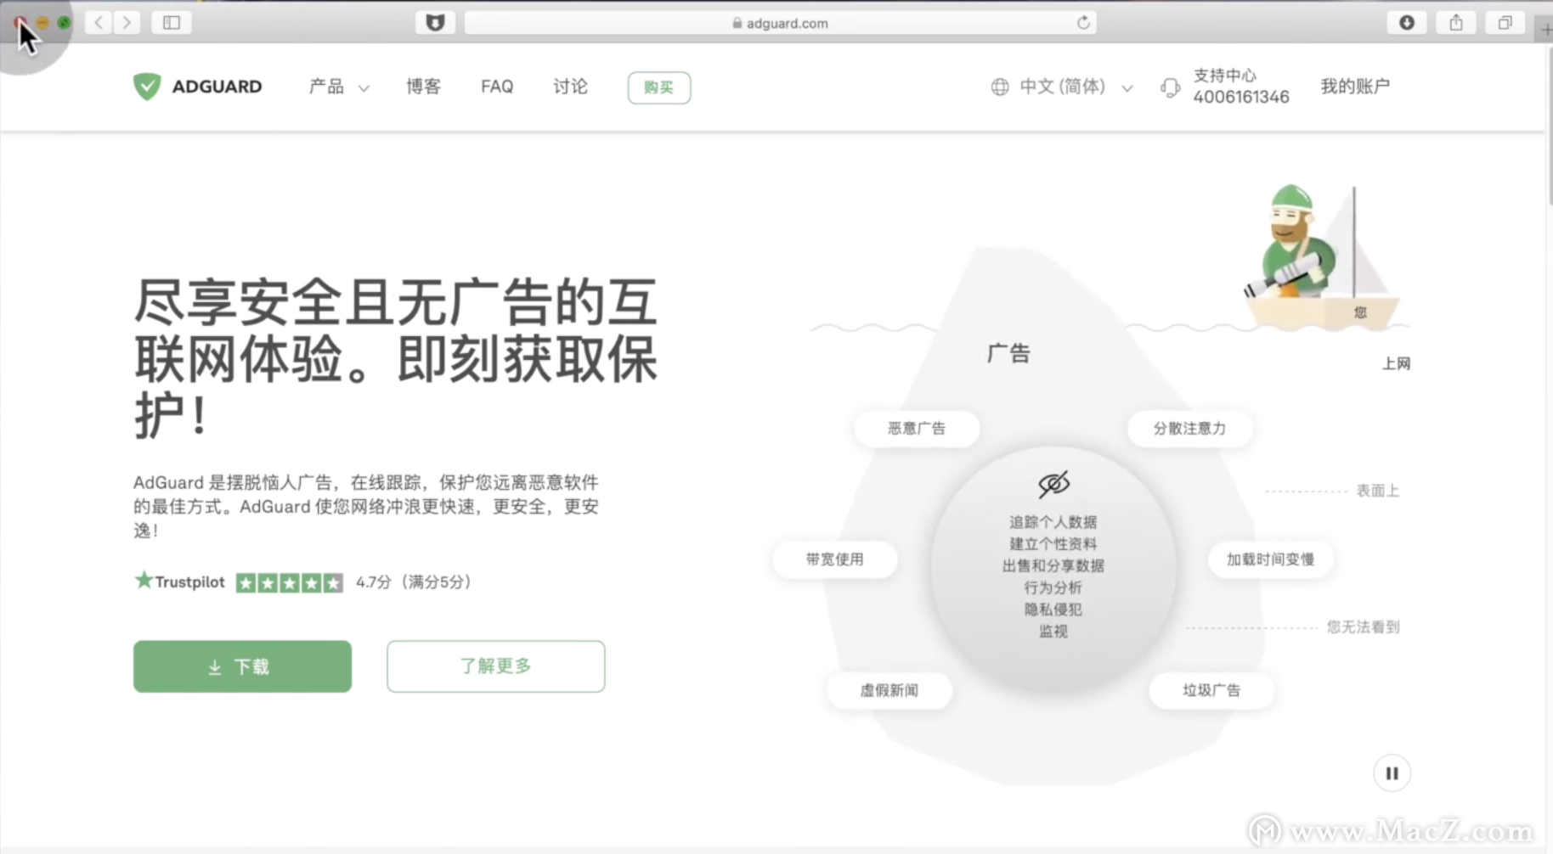Click the Trustpilot five-star rating

pos(290,583)
